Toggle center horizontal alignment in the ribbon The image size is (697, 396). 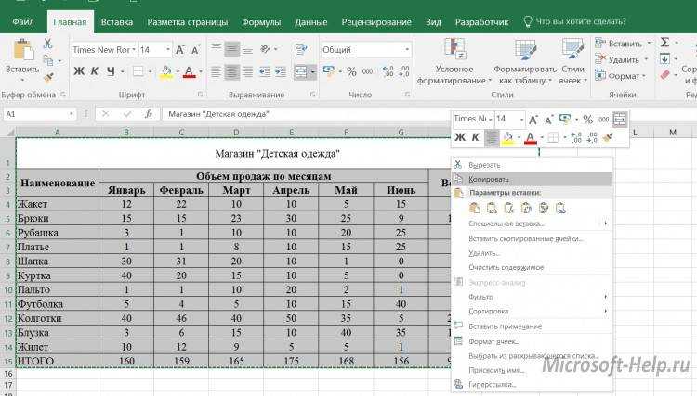(x=231, y=71)
